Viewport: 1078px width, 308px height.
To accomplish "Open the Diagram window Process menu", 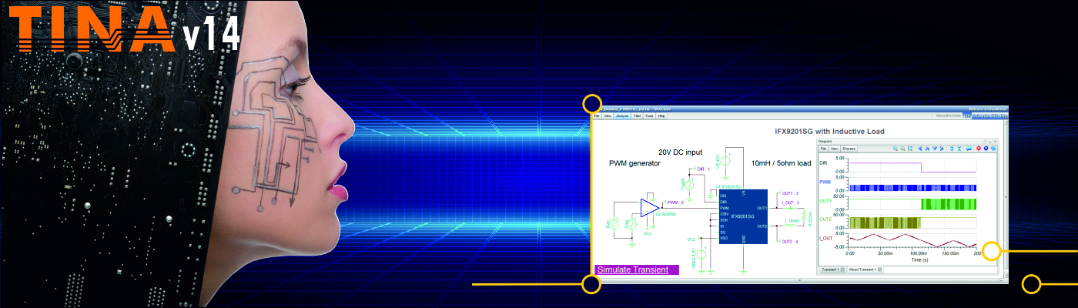I will point(849,149).
